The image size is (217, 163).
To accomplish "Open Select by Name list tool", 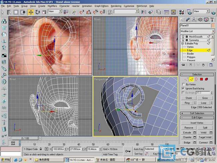I will (x=9, y=12).
